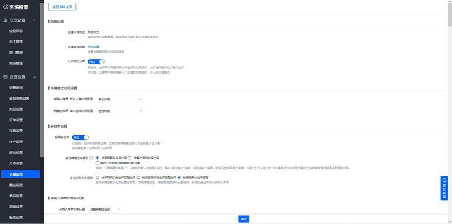
Task: Toggle the 允许超支出库 switch
Action: [x=96, y=62]
